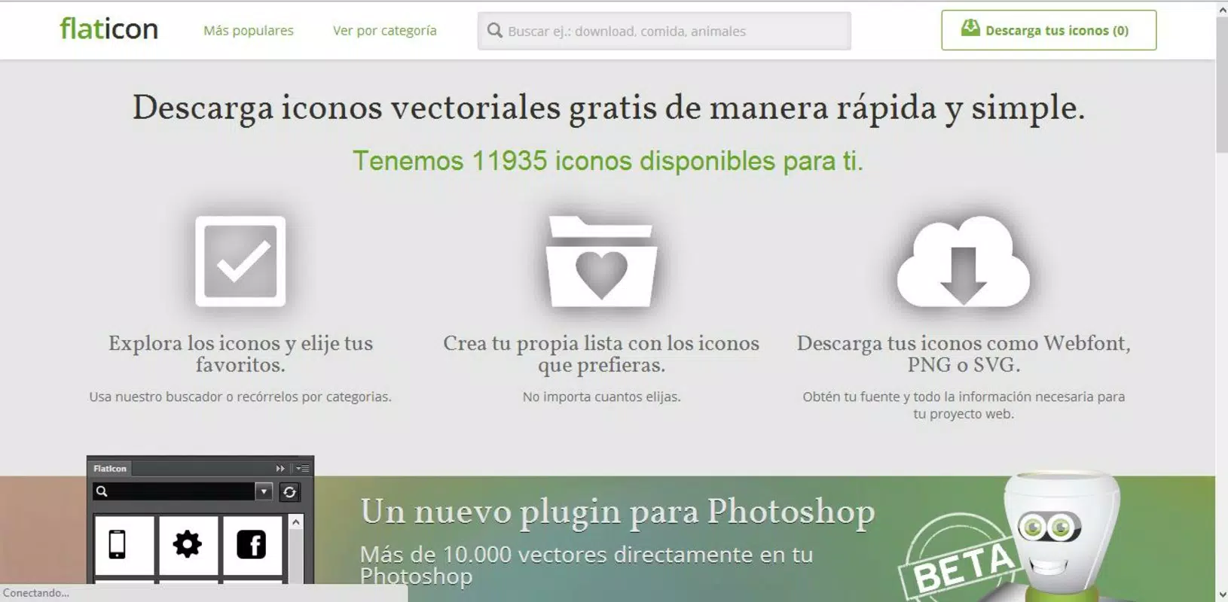Click text Tenemos 11935 iconos disponibles para ti
This screenshot has height=602, width=1228.
pyautogui.click(x=608, y=161)
